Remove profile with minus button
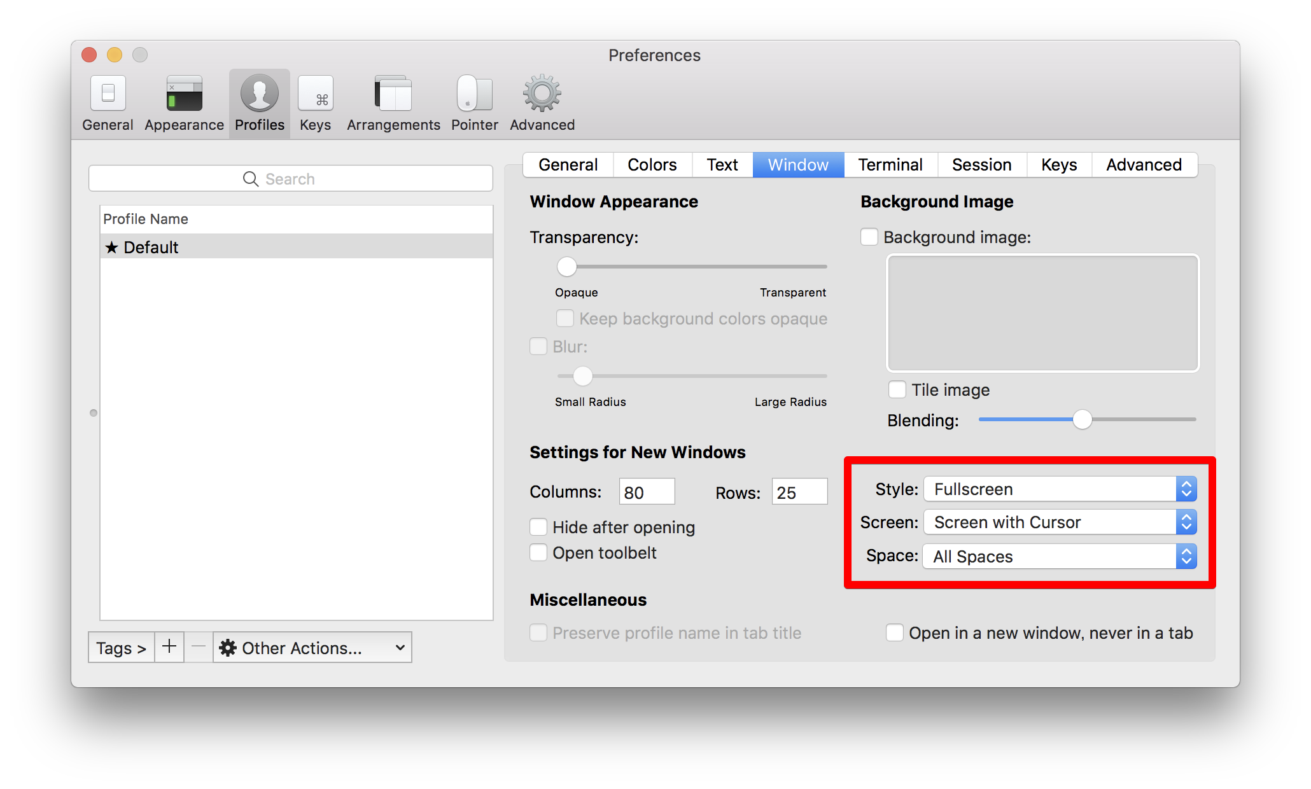Image resolution: width=1311 pixels, height=789 pixels. [x=199, y=647]
